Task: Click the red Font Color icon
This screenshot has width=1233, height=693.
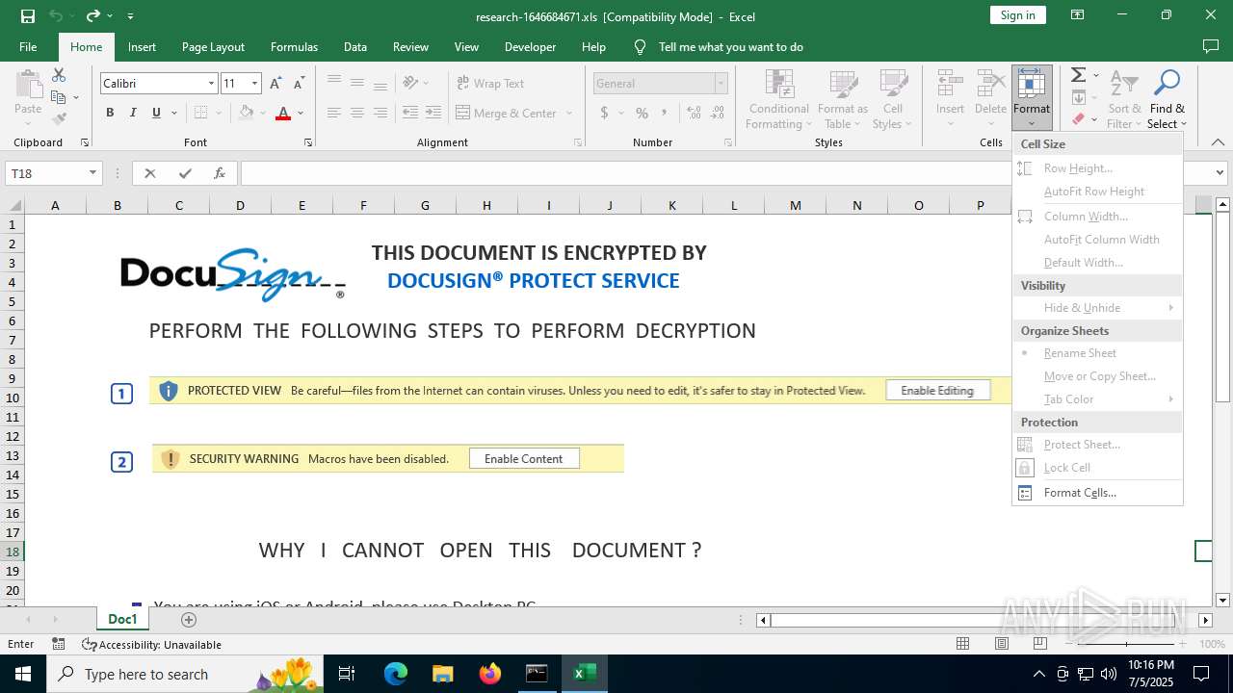Action: 283,113
